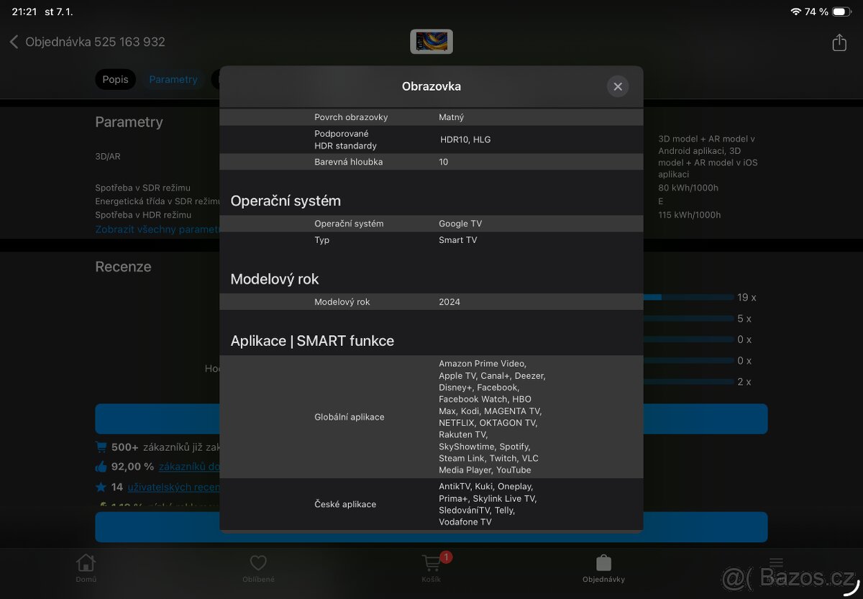Viewport: 863px width, 599px height.
Task: Open the Oblíbené favorites tab
Action: [257, 568]
